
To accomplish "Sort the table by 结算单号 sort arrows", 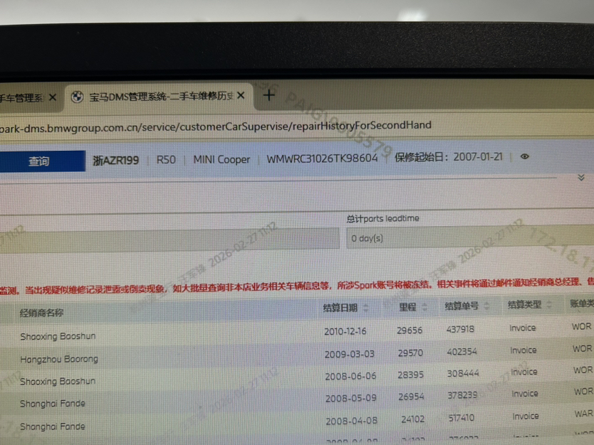I will pyautogui.click(x=486, y=306).
